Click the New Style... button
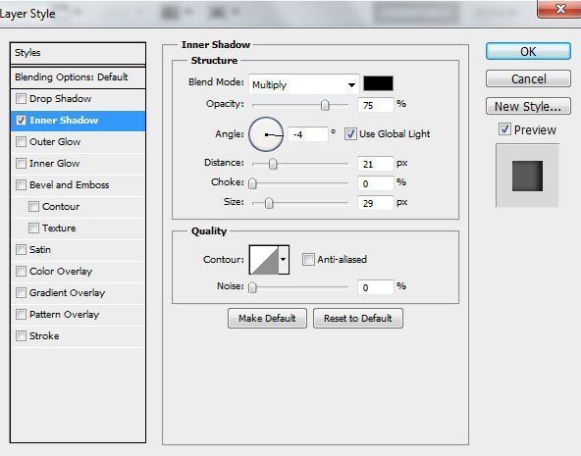581x456 pixels. (528, 106)
